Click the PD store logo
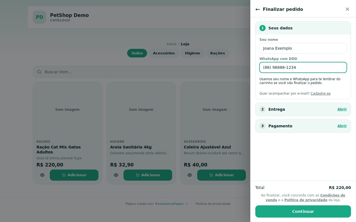This screenshot has height=222, width=356. [x=39, y=17]
